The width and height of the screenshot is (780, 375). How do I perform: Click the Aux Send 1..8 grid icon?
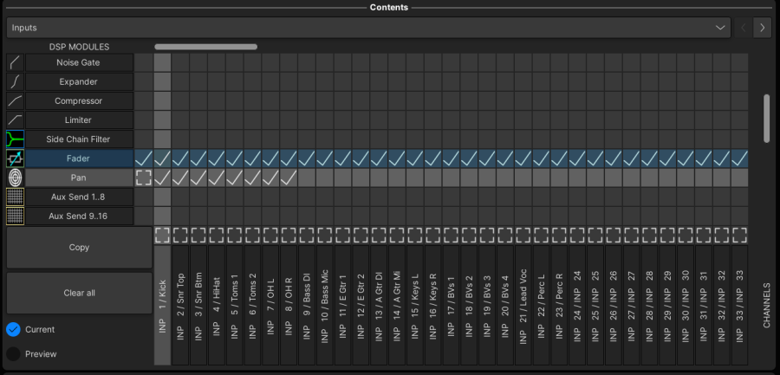(x=16, y=197)
